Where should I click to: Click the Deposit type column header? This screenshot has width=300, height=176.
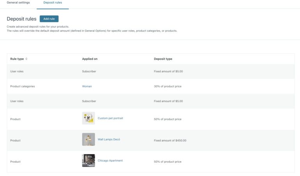163,59
